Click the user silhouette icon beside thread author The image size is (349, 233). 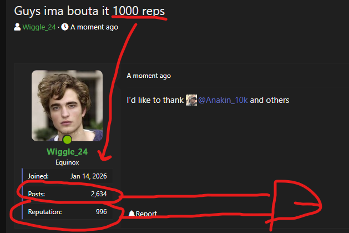click(x=17, y=27)
